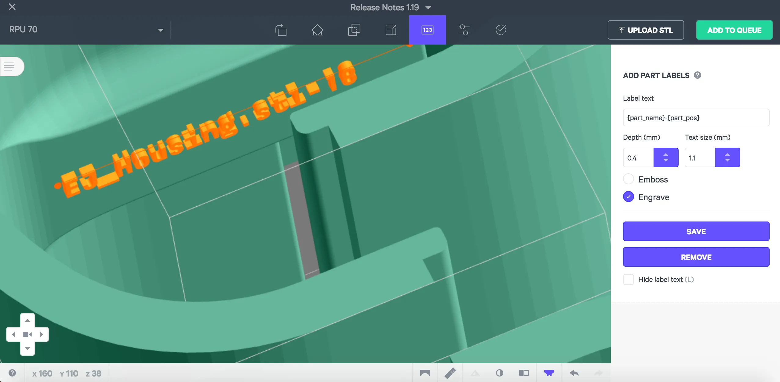Click the Label text input field

click(696, 117)
